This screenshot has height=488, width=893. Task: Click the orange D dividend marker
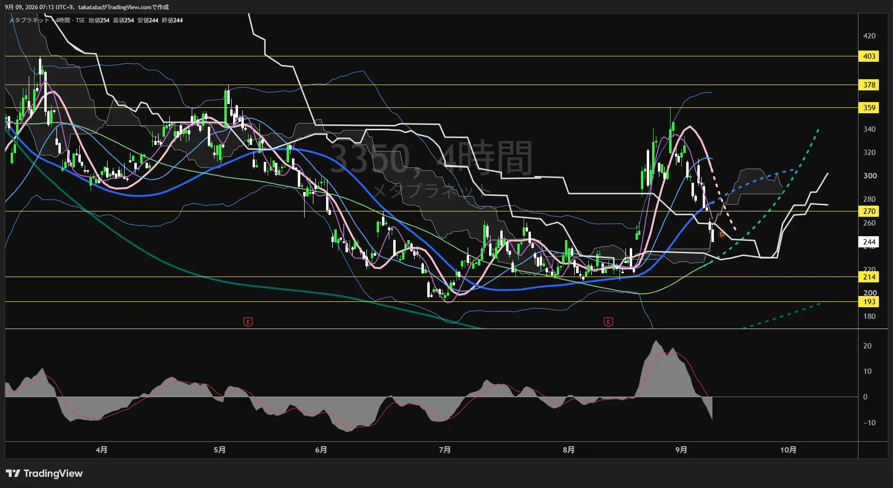tap(722, 234)
